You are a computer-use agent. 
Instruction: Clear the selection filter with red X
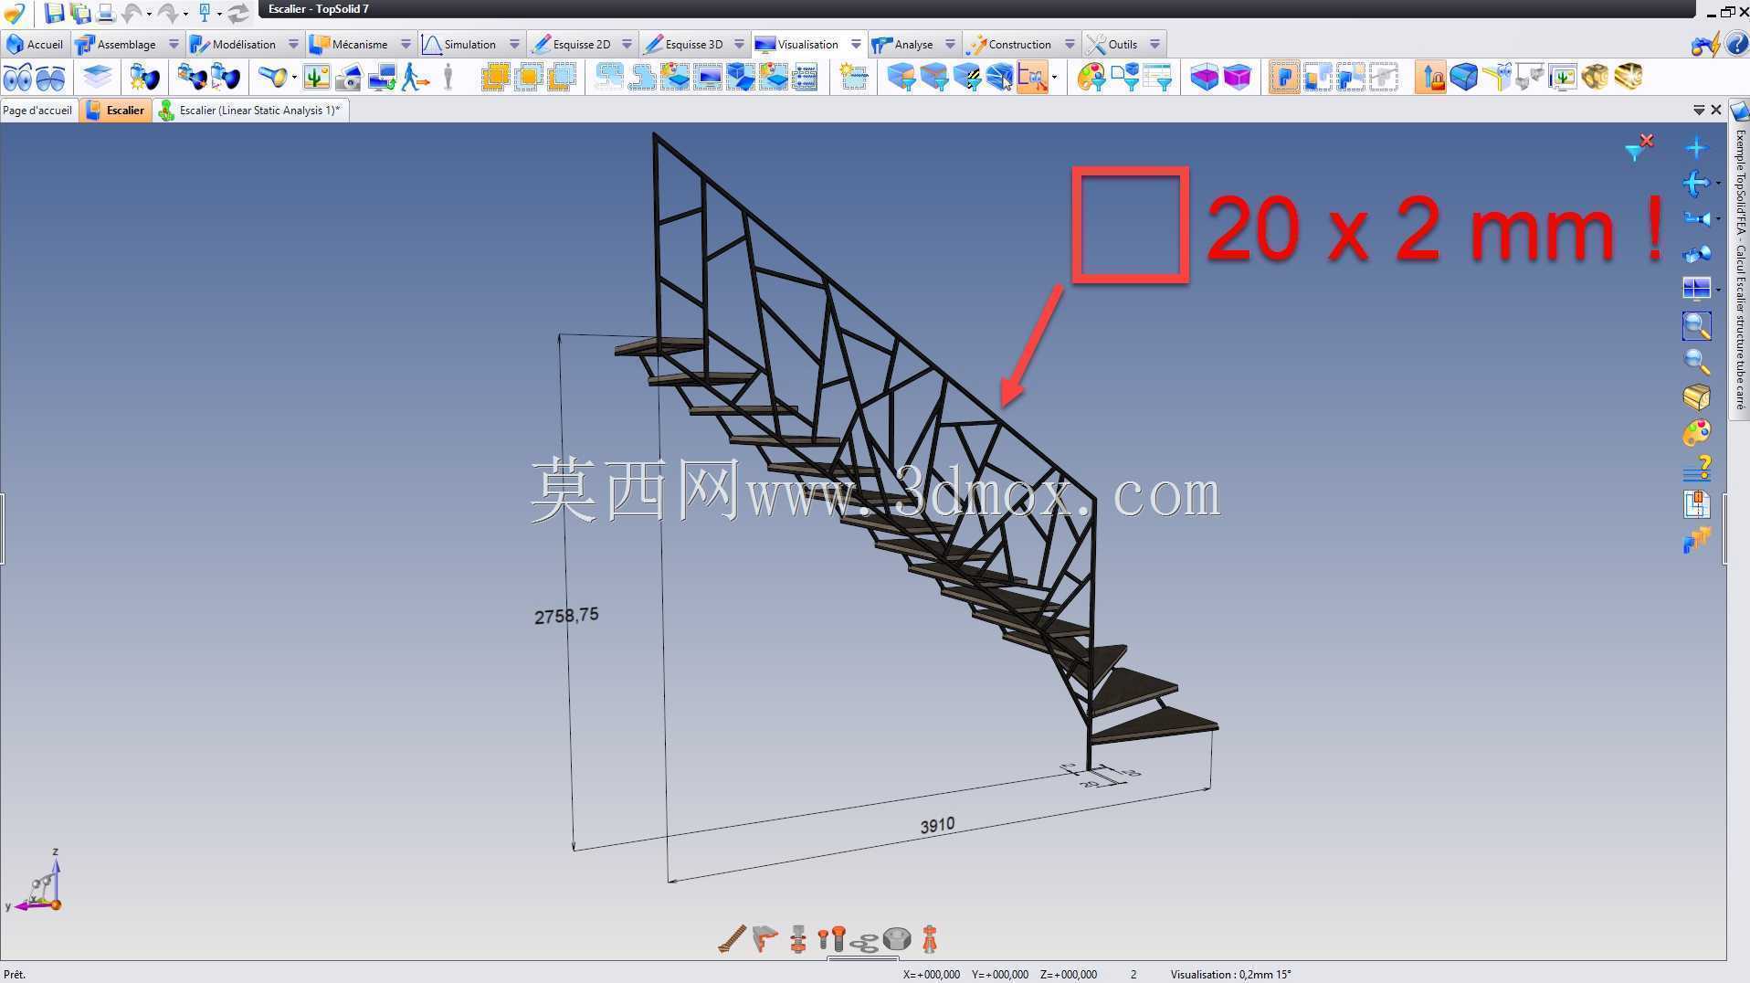click(1639, 147)
